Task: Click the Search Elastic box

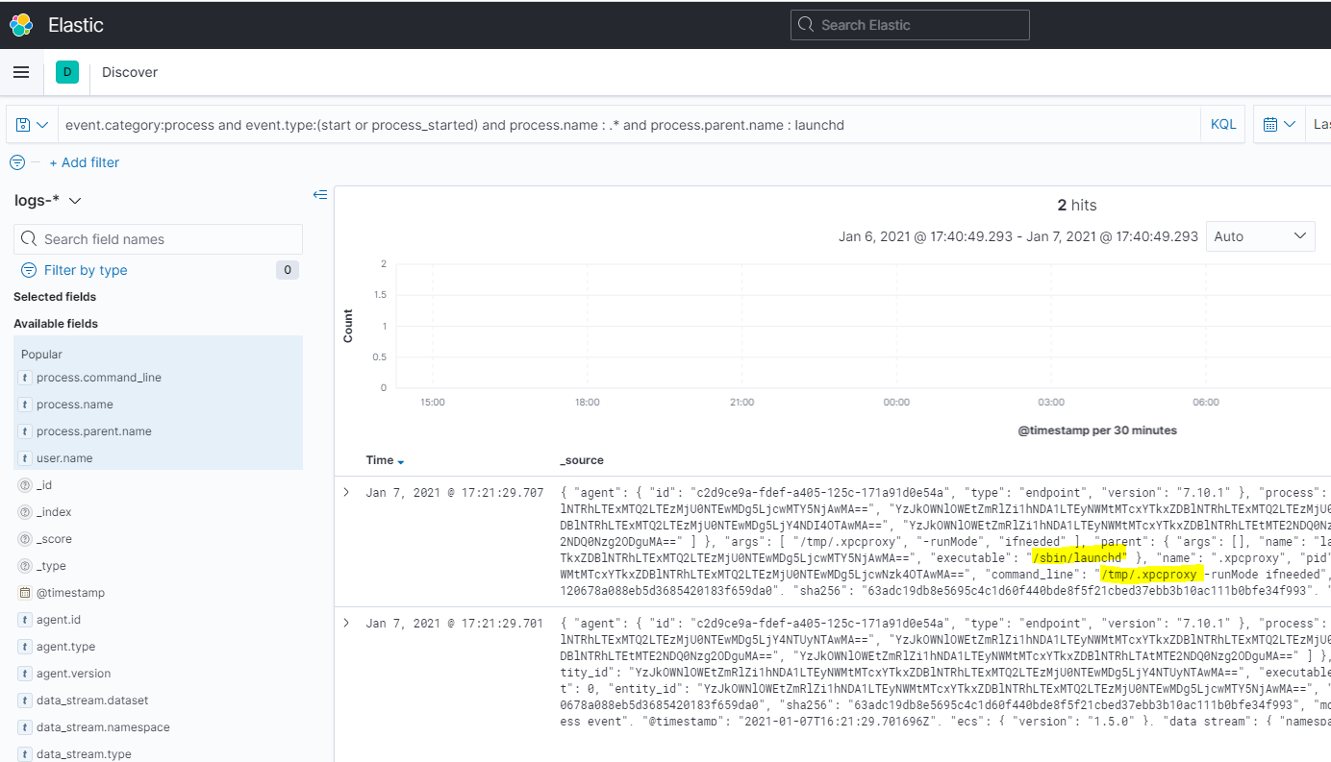Action: coord(909,24)
